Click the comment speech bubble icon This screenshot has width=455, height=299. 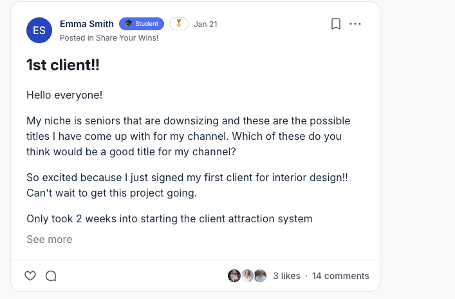coord(51,276)
